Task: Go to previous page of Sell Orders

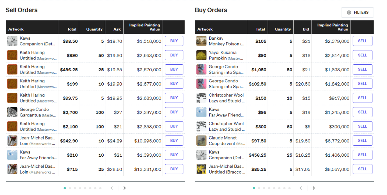Action: pos(112,188)
